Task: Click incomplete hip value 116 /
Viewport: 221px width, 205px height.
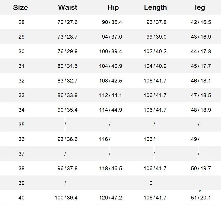Action: 105,139
